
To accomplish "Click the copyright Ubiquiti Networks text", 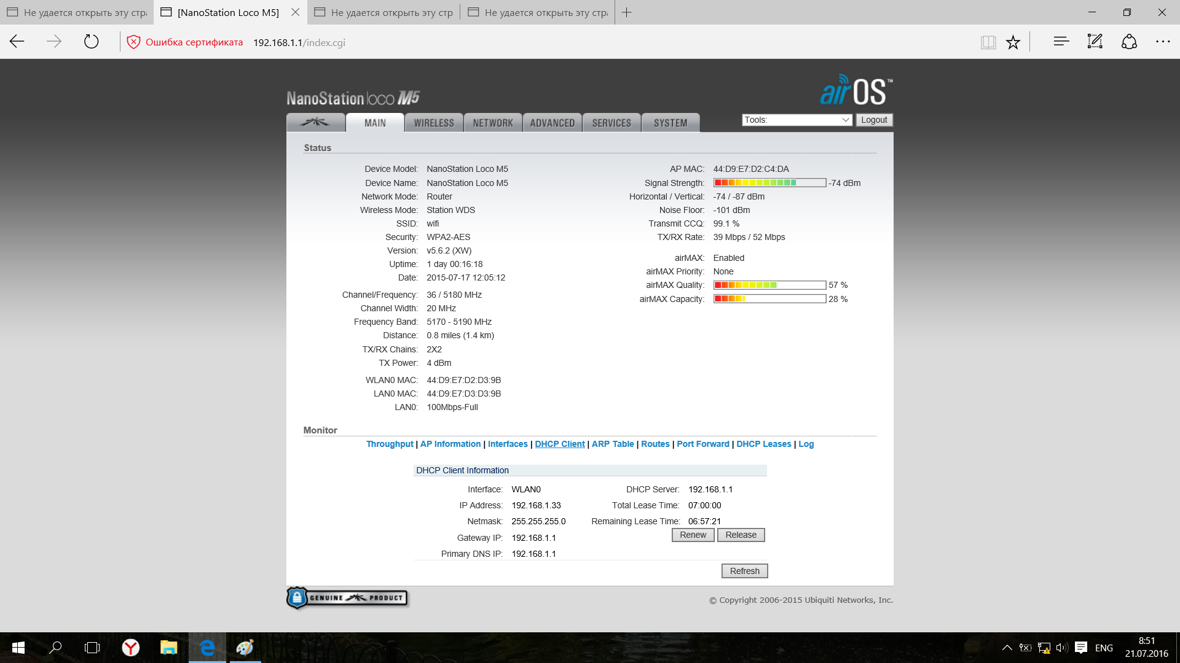I will [801, 600].
